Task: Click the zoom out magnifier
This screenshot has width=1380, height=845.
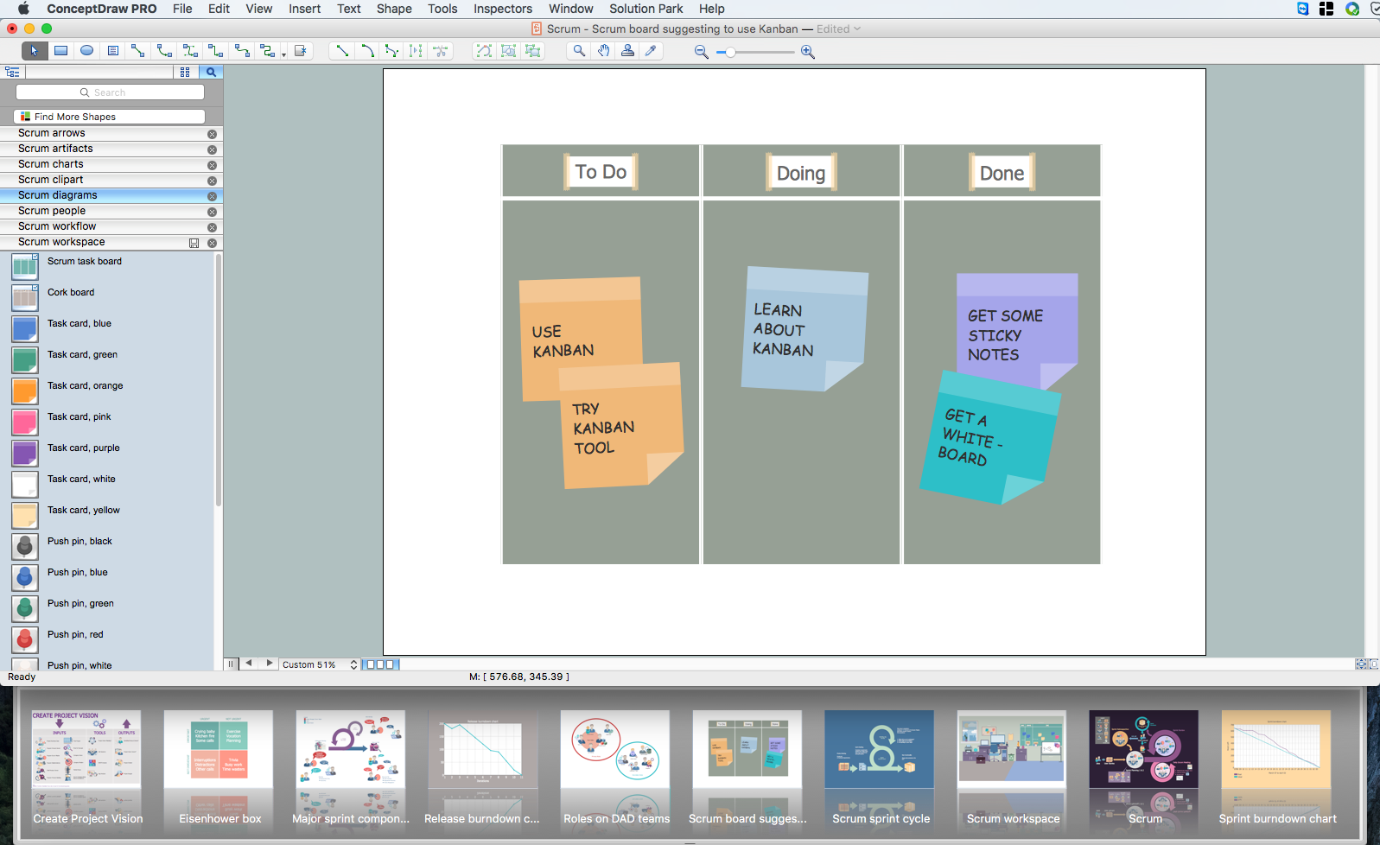Action: [702, 52]
